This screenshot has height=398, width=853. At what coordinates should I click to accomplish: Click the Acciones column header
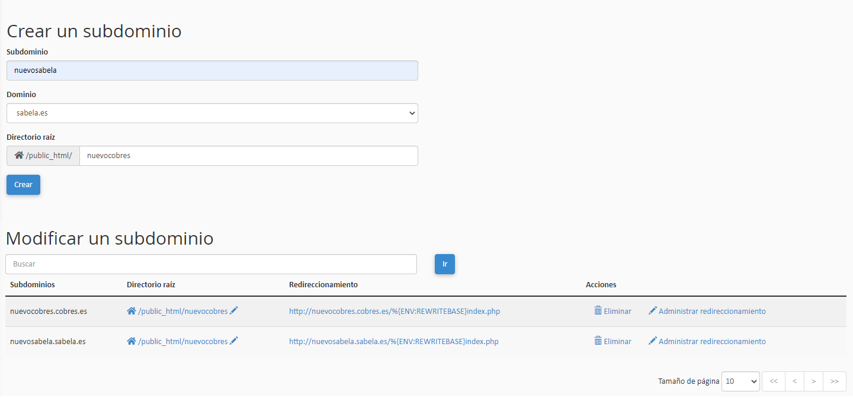click(x=601, y=284)
